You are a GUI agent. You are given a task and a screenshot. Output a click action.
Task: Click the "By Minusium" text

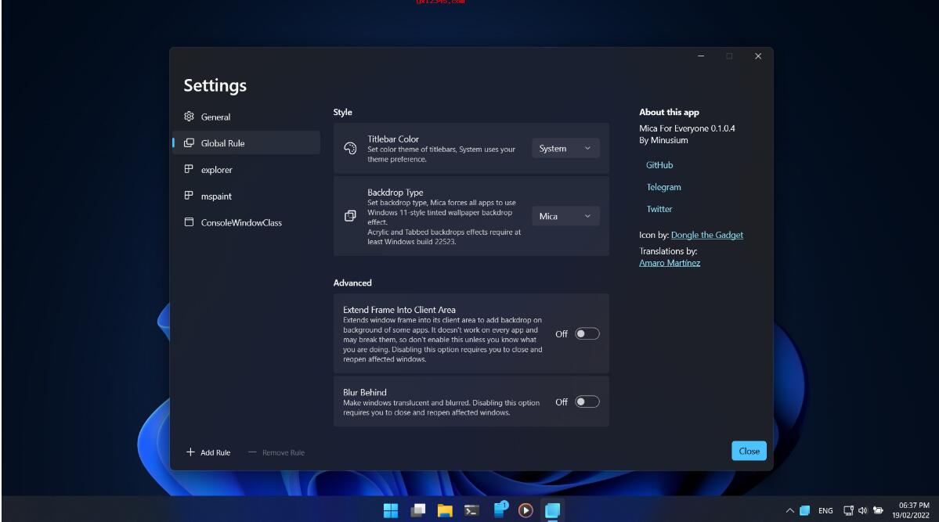click(663, 140)
